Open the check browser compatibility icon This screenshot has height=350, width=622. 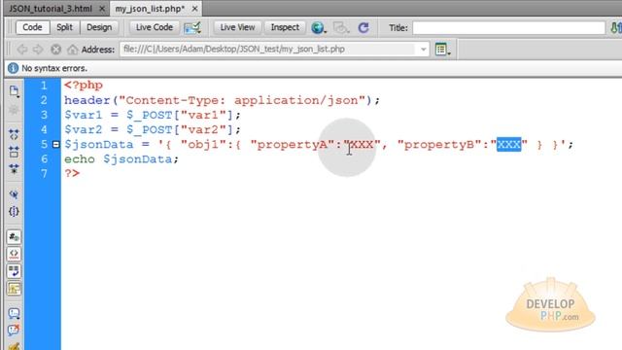(x=192, y=27)
